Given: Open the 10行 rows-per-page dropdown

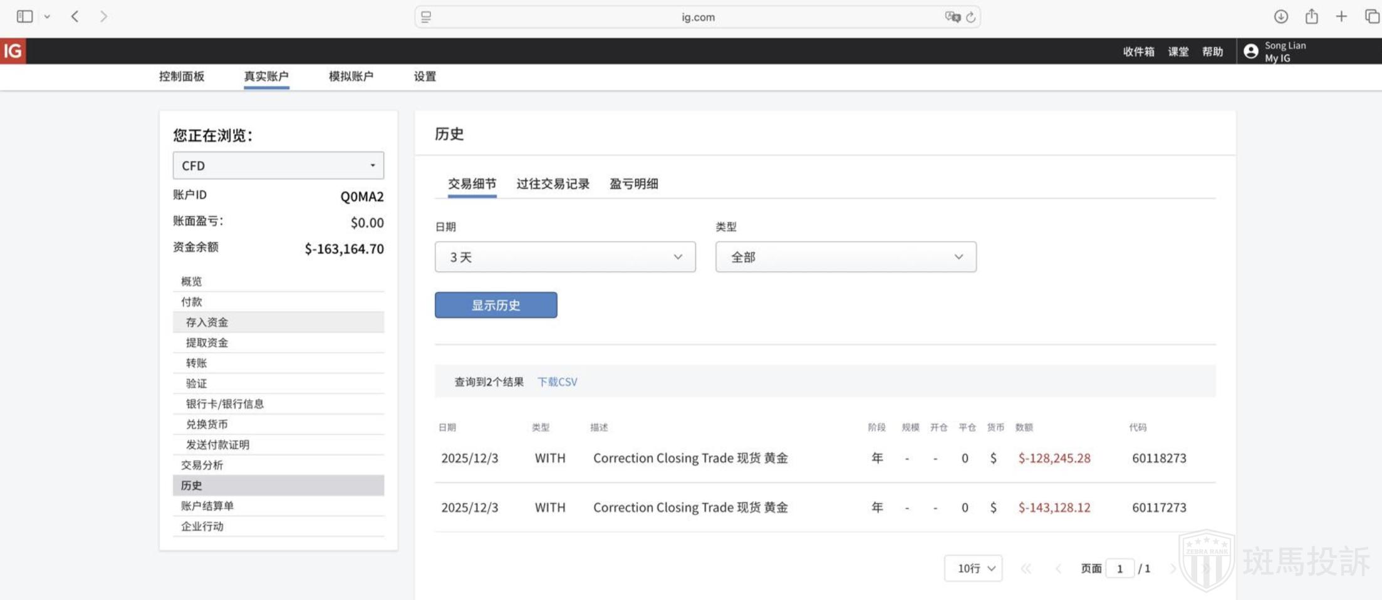Looking at the screenshot, I should (x=973, y=568).
